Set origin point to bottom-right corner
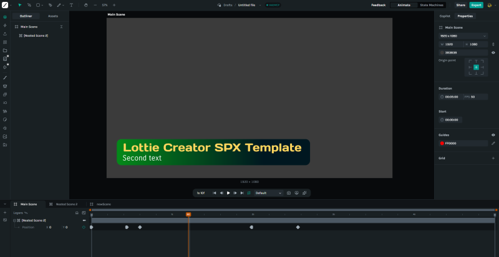The height and width of the screenshot is (257, 499). point(482,73)
